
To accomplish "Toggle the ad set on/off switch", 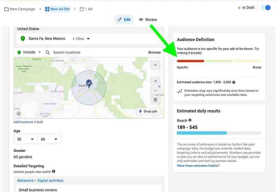I will pos(266,8).
